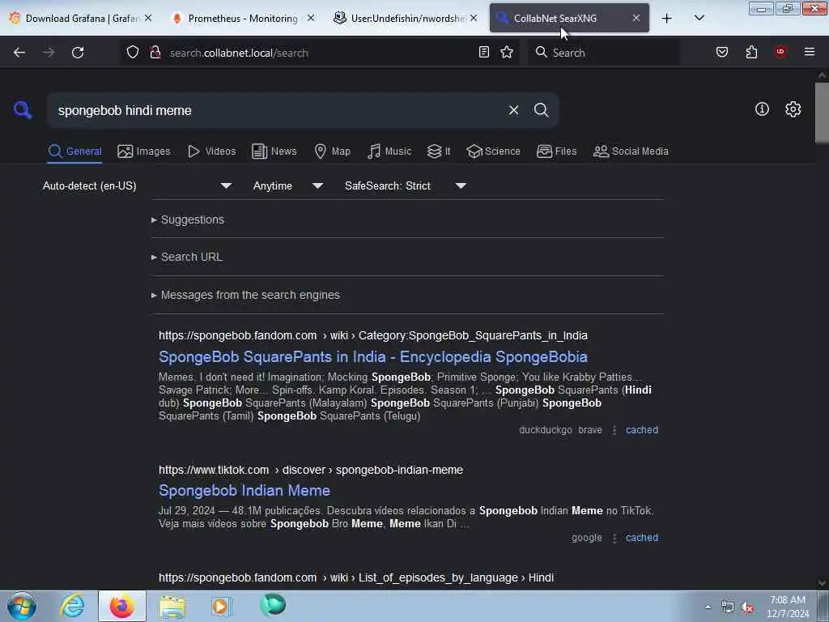Image resolution: width=829 pixels, height=622 pixels.
Task: Close the Download Grafana tab
Action: pos(148,19)
